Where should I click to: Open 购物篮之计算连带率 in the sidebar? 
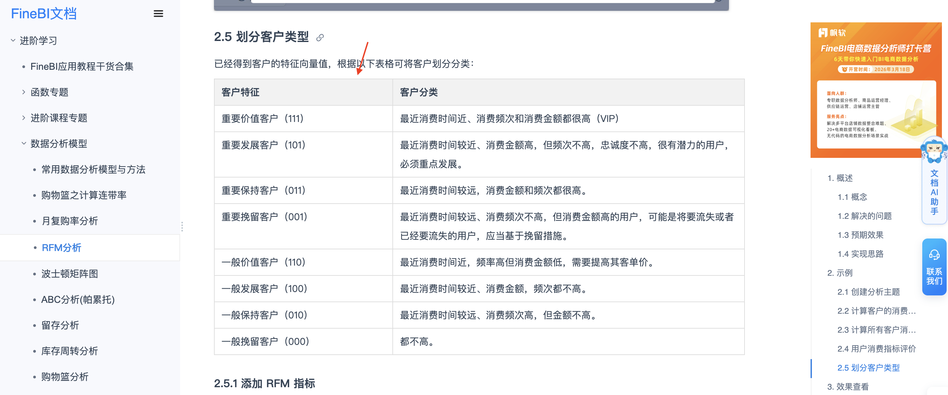[x=84, y=195]
